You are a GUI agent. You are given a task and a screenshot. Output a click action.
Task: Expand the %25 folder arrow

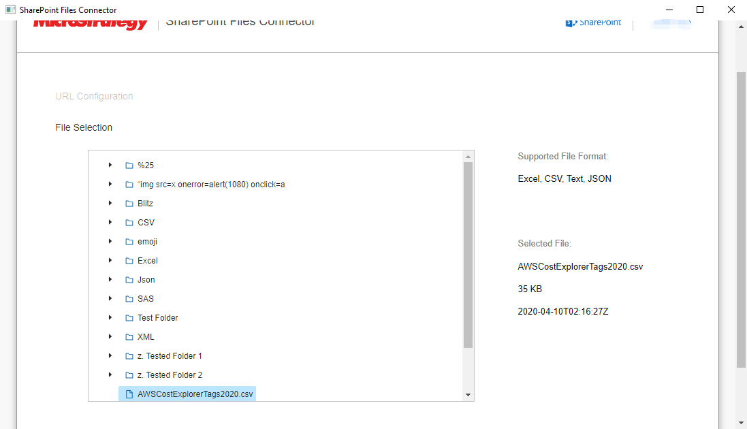pyautogui.click(x=110, y=165)
